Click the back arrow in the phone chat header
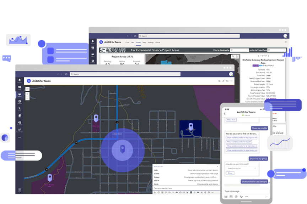Image resolution: width=307 pixels, height=204 pixels. [x=225, y=114]
